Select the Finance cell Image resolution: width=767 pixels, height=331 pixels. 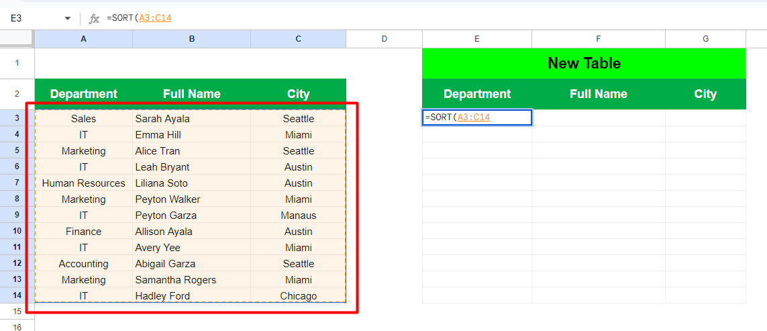coord(84,232)
